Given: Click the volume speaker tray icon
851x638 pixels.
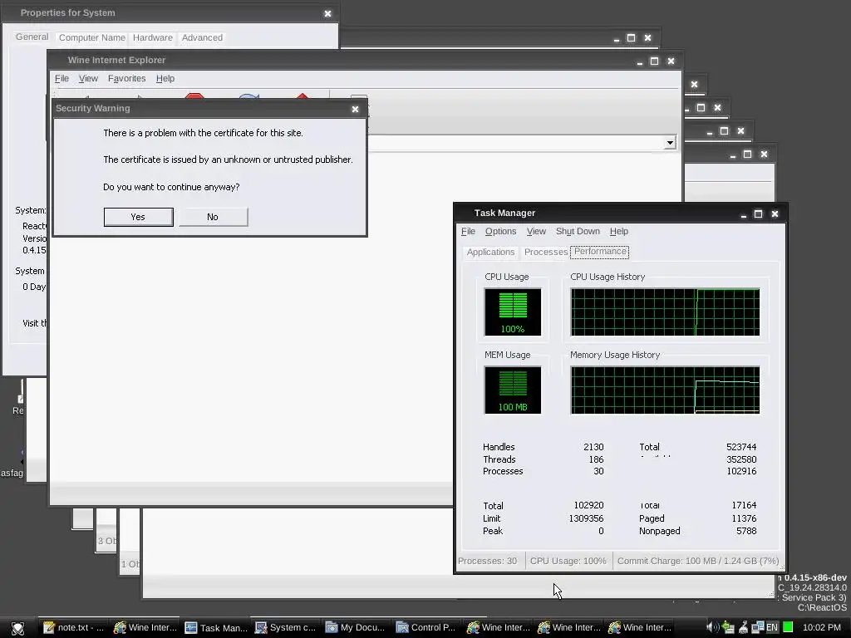Looking at the screenshot, I should pyautogui.click(x=712, y=628).
